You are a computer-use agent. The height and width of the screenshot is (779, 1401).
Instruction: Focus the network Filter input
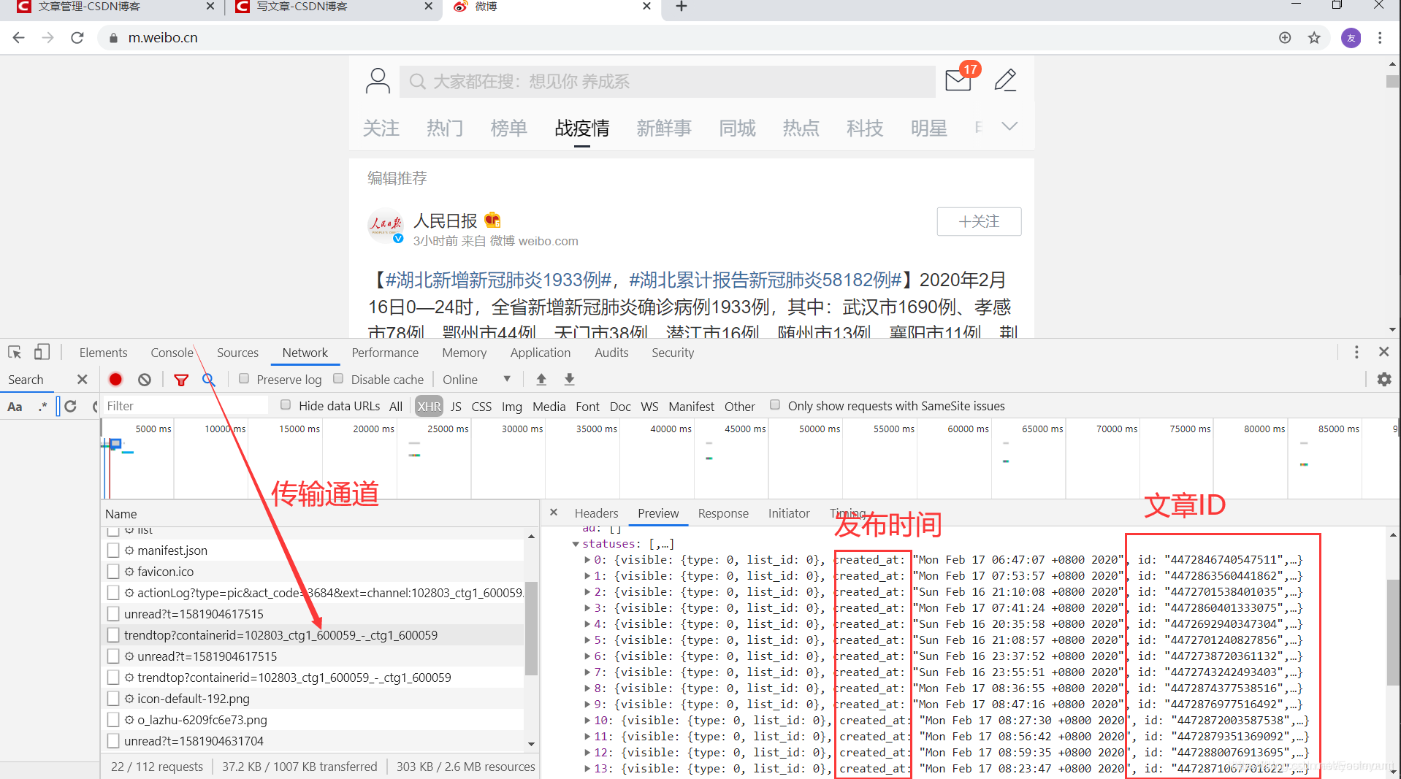point(185,406)
